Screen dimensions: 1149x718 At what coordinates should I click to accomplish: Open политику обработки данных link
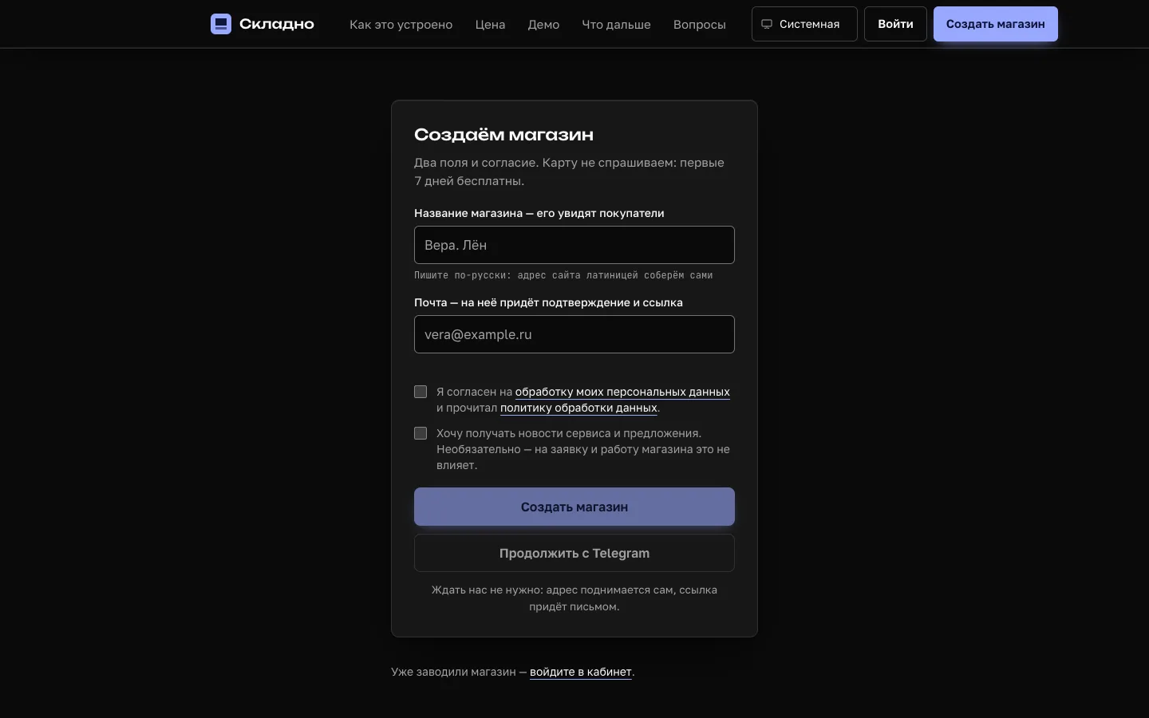tap(578, 408)
